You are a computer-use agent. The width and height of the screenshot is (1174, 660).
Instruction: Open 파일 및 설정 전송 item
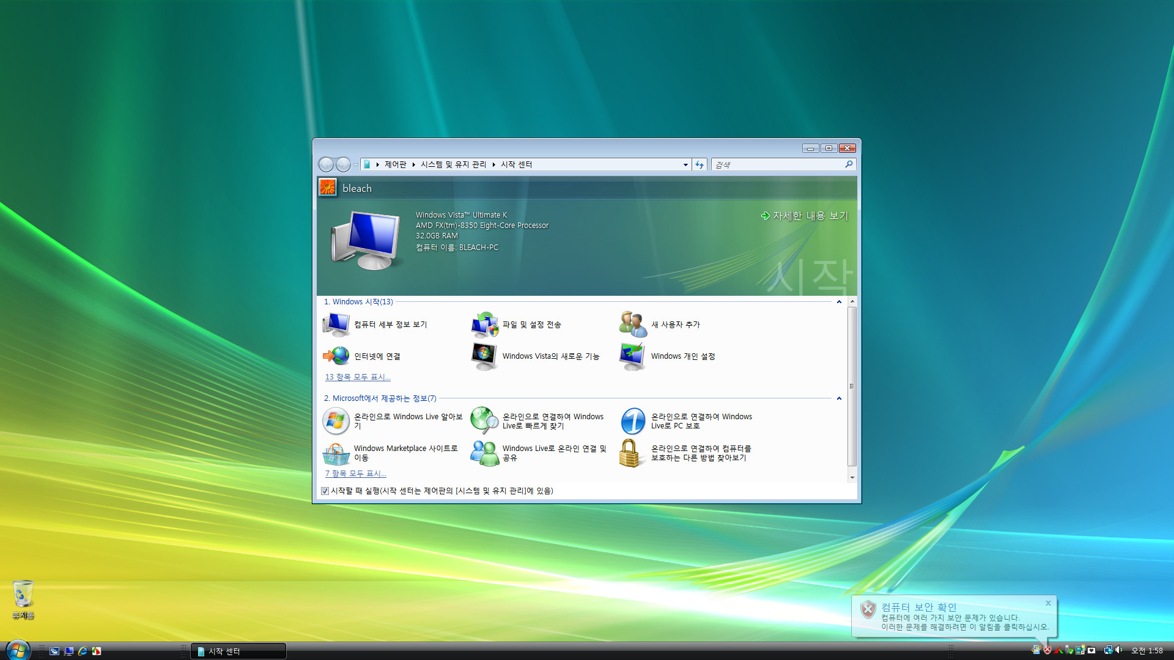click(x=517, y=324)
